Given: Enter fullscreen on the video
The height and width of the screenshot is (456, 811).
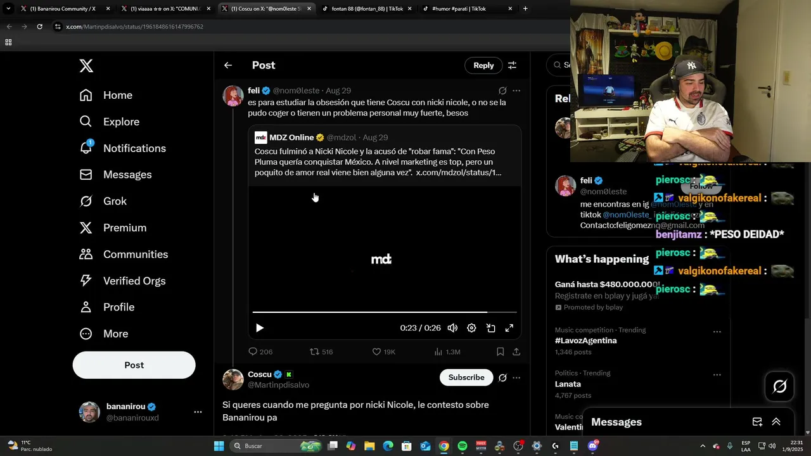Looking at the screenshot, I should pyautogui.click(x=509, y=328).
